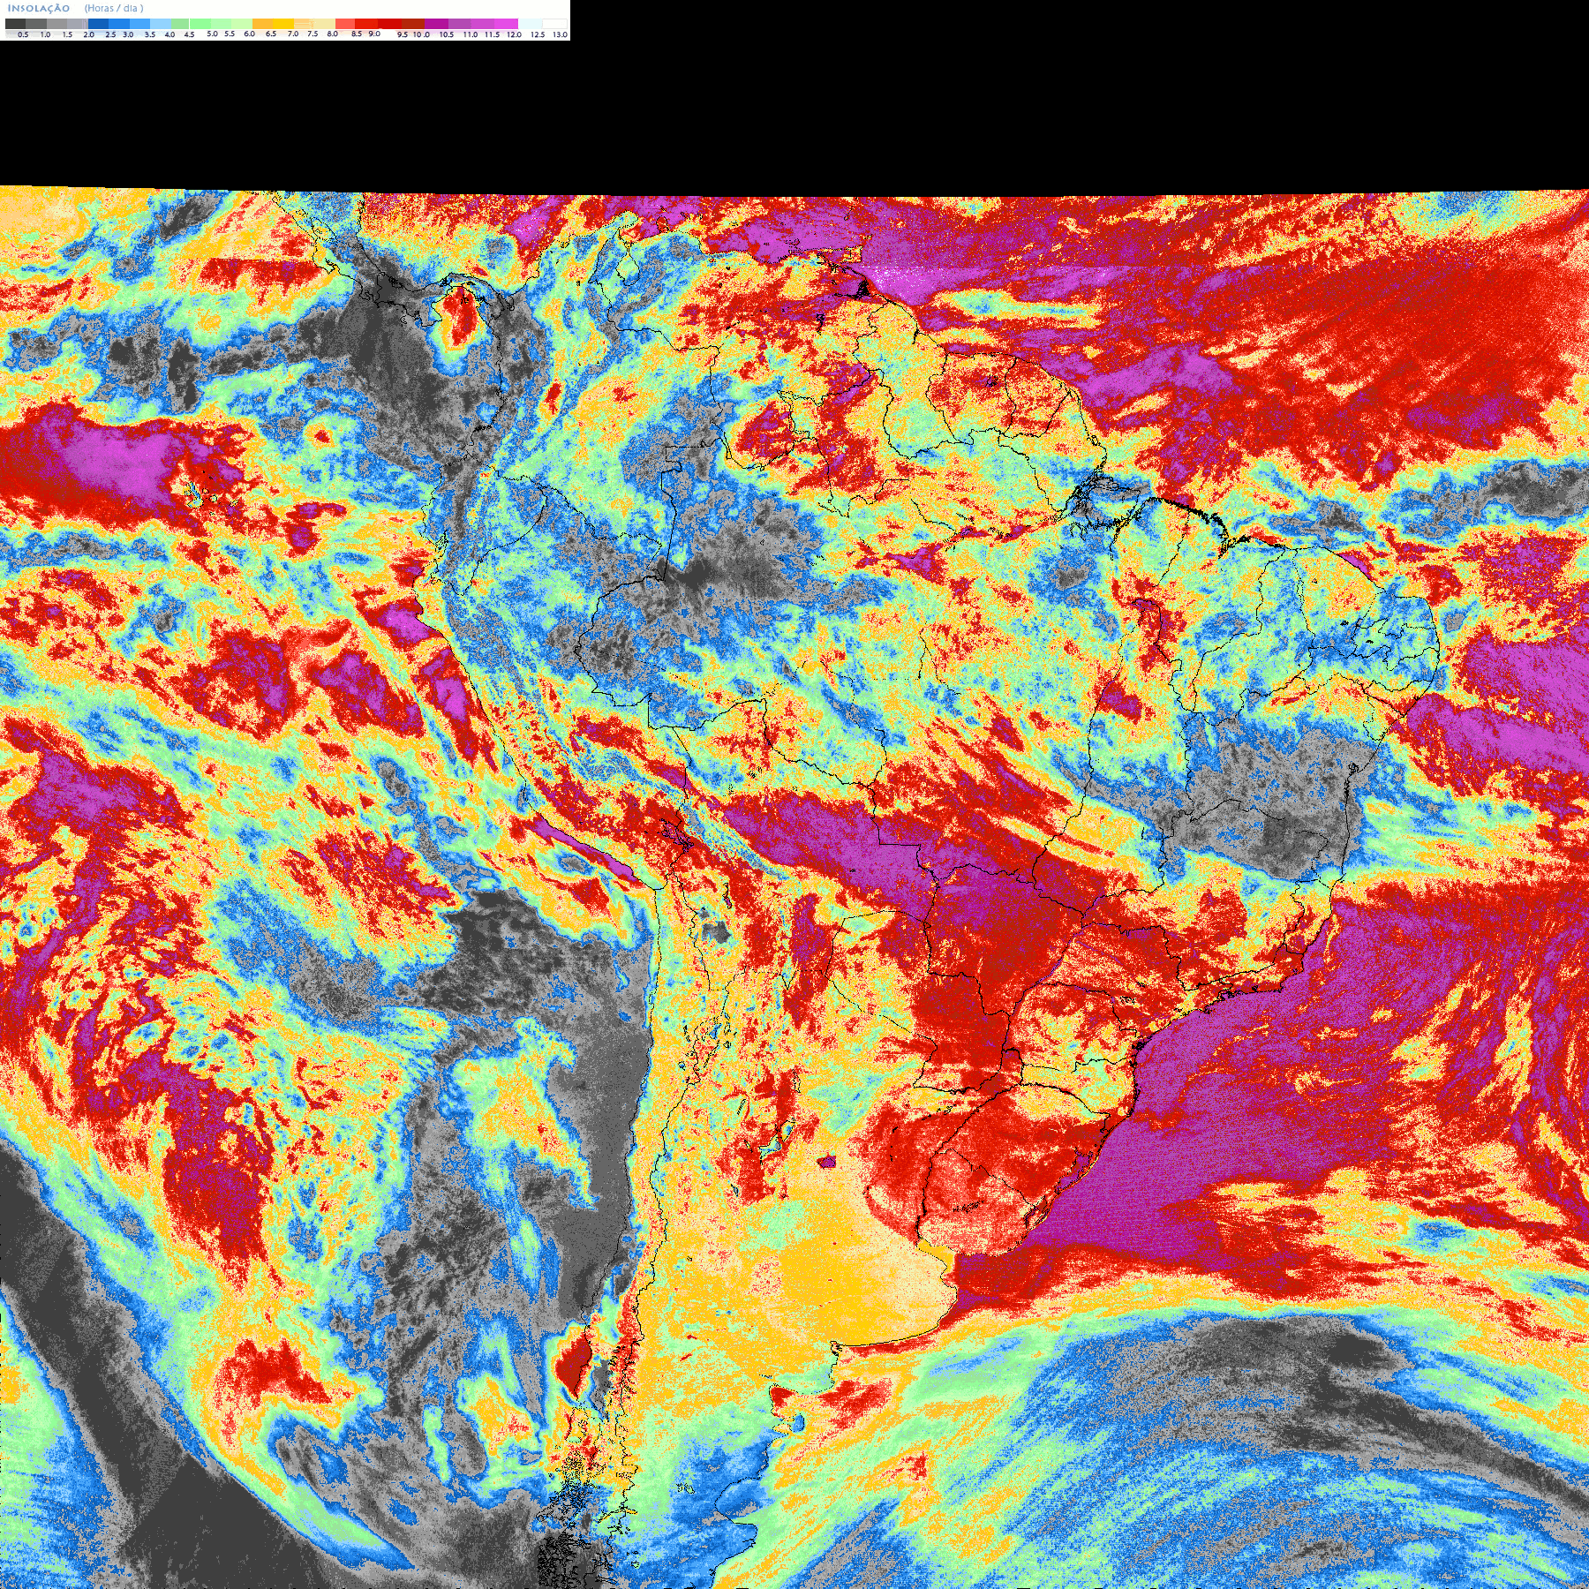Click the 6.0 legend value label

point(249,34)
